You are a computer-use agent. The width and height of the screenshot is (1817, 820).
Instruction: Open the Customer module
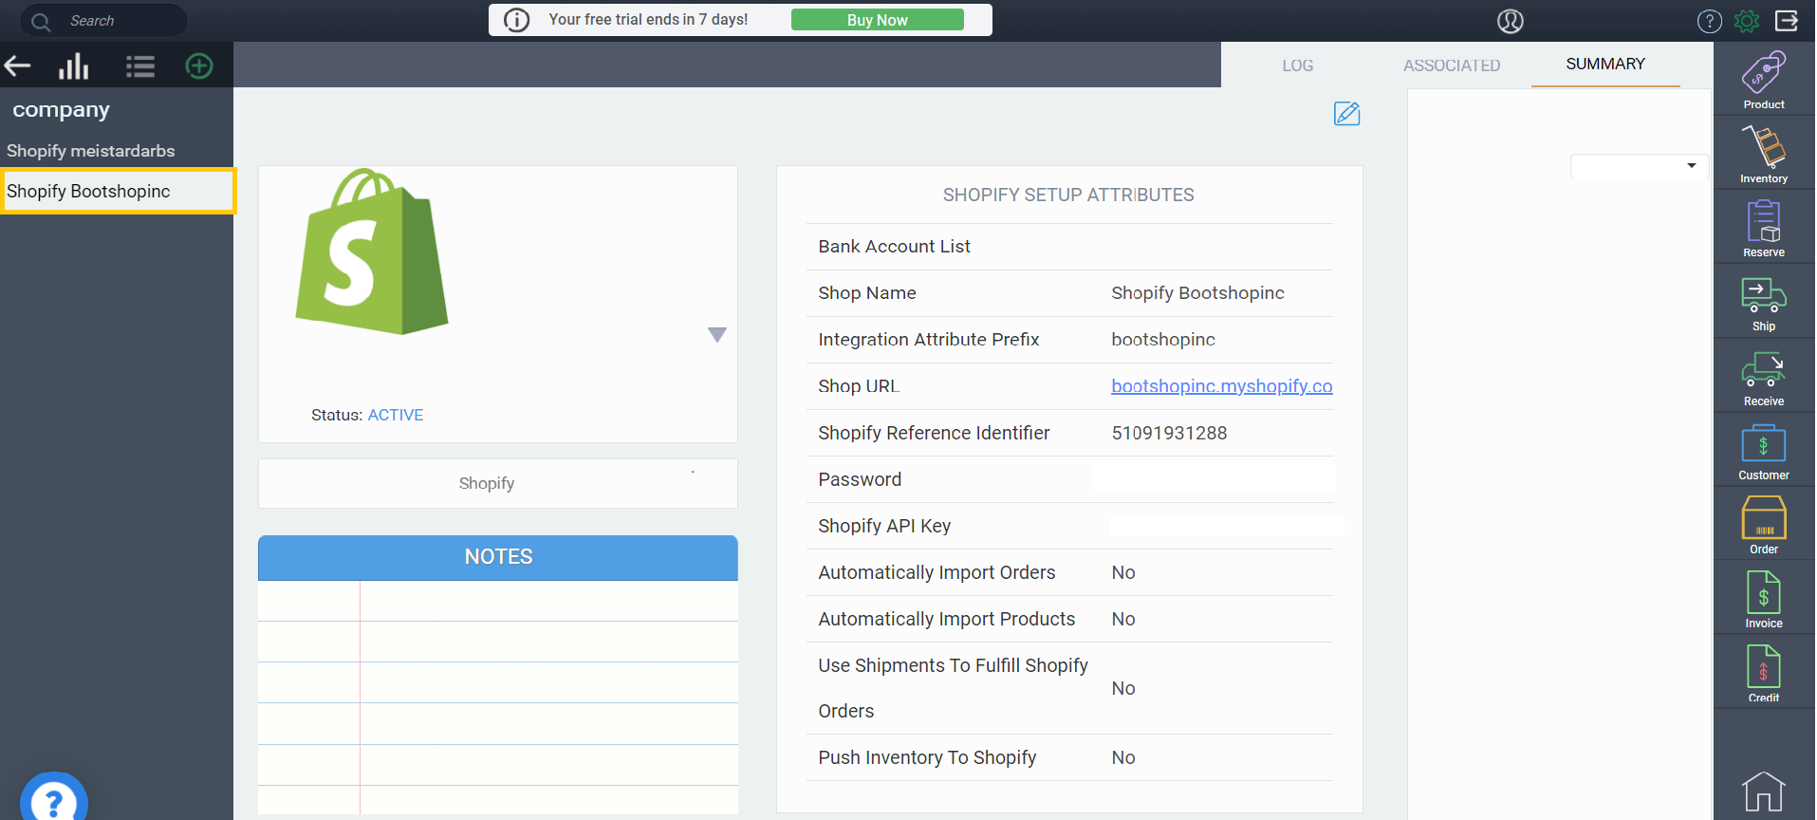(x=1764, y=452)
